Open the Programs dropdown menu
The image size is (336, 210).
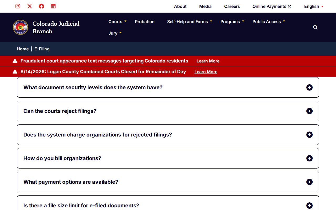click(232, 22)
